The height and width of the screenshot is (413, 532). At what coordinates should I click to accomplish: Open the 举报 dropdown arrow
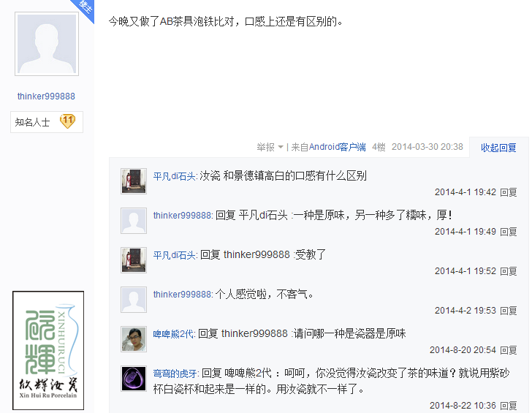tap(281, 147)
